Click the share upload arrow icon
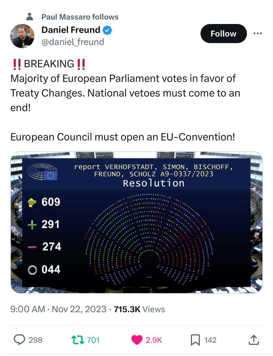Screen dimensions: 273x356 (x=254, y=340)
